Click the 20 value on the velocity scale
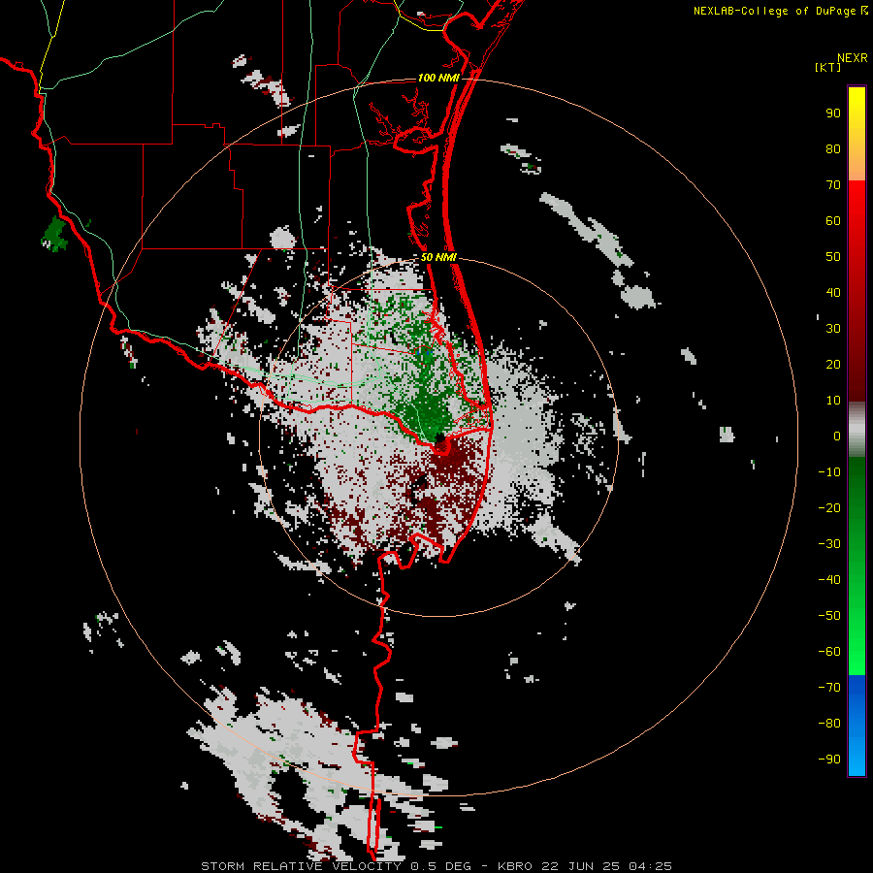Viewport: 873px width, 873px height. pyautogui.click(x=833, y=365)
